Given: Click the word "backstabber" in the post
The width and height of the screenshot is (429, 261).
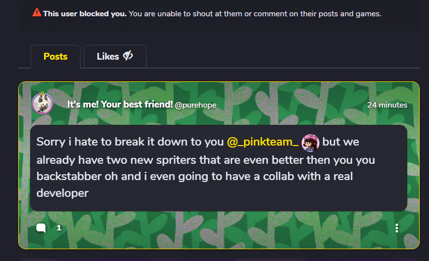Looking at the screenshot, I should pos(69,177).
